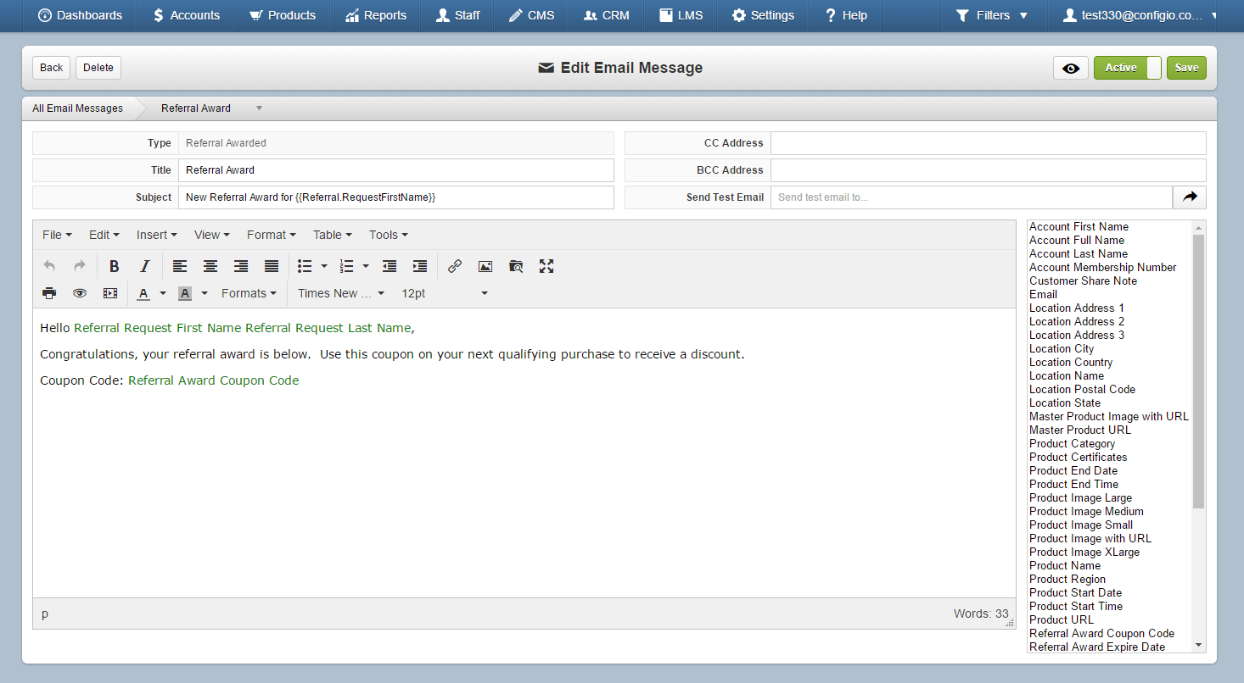Expand the Referral Award breadcrumb dropdown

coord(259,108)
